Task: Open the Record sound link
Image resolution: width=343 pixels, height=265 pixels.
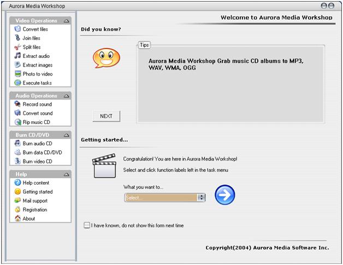Action: [37, 104]
